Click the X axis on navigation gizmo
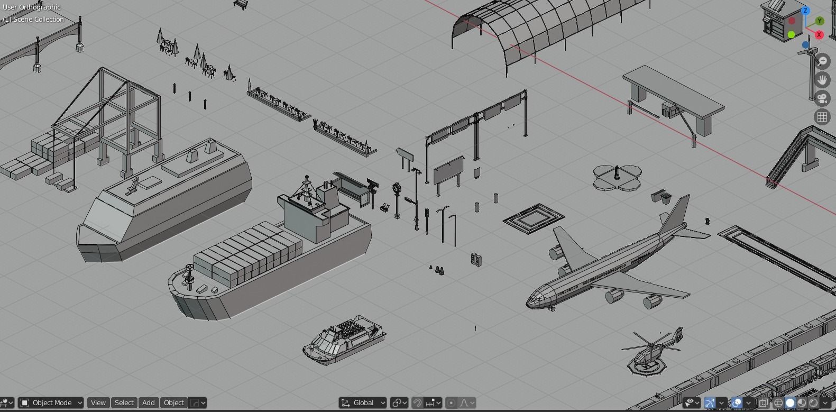 tap(819, 35)
